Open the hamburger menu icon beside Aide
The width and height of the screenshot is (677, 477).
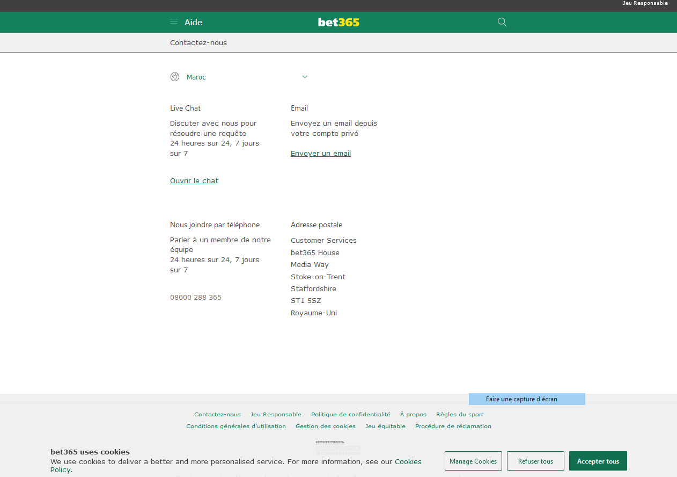(174, 22)
